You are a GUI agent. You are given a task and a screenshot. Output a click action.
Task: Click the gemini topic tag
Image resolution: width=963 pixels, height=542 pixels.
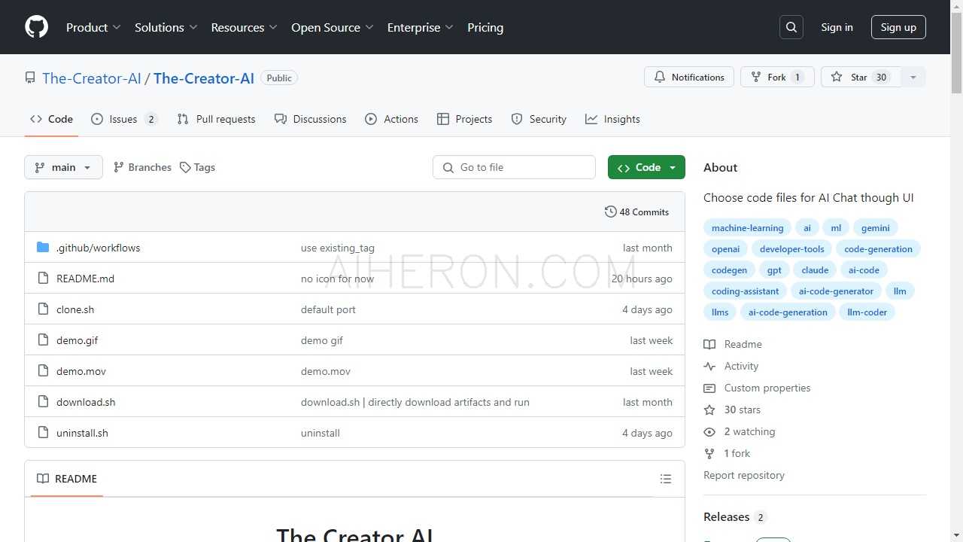876,228
